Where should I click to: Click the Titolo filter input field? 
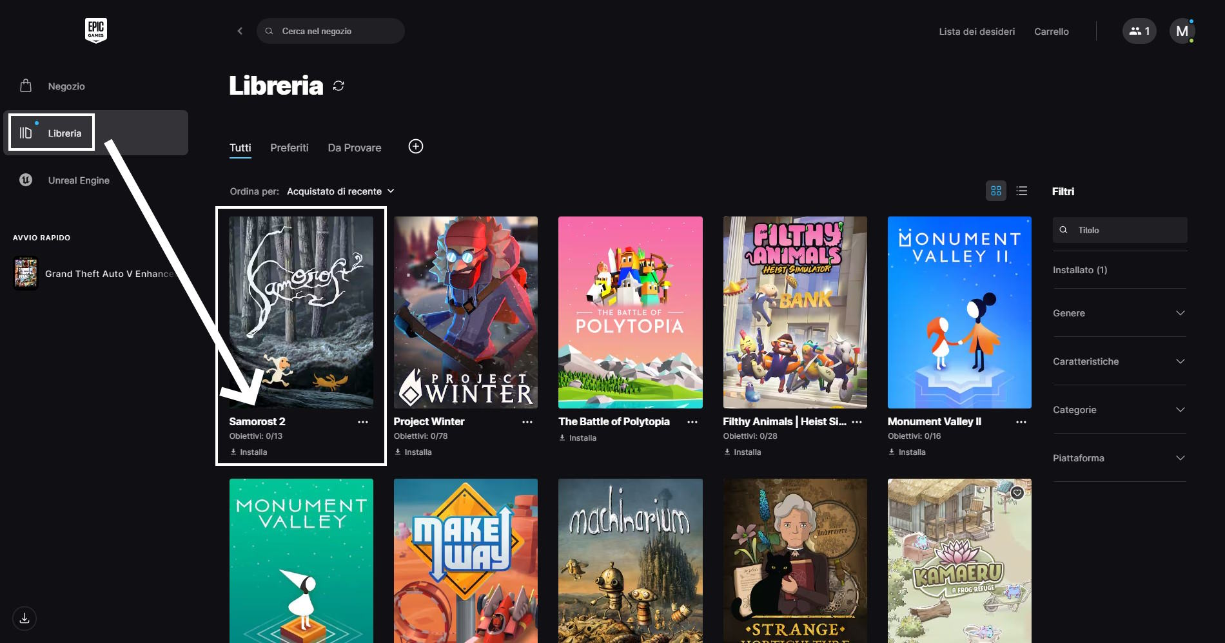(x=1120, y=230)
